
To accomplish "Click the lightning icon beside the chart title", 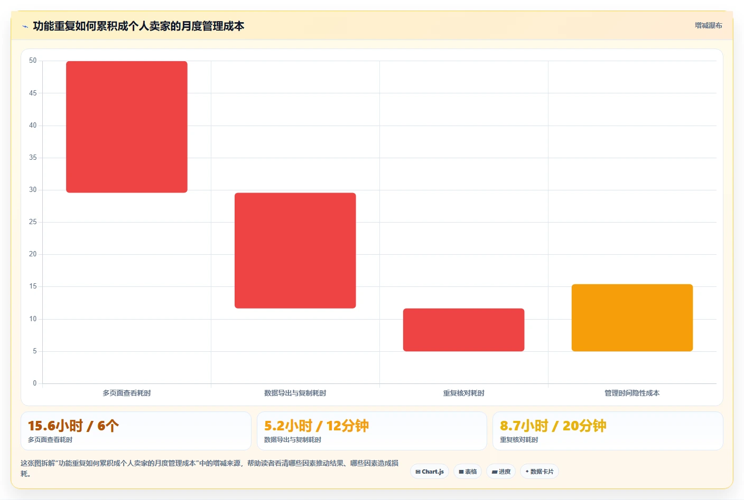I will click(25, 26).
